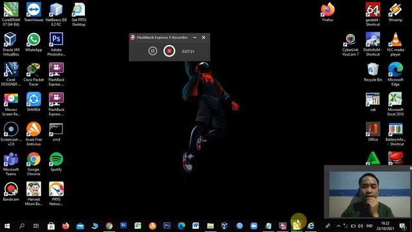
Task: Select the Cisco Packet Tracer desktop icon
Action: tap(33, 74)
